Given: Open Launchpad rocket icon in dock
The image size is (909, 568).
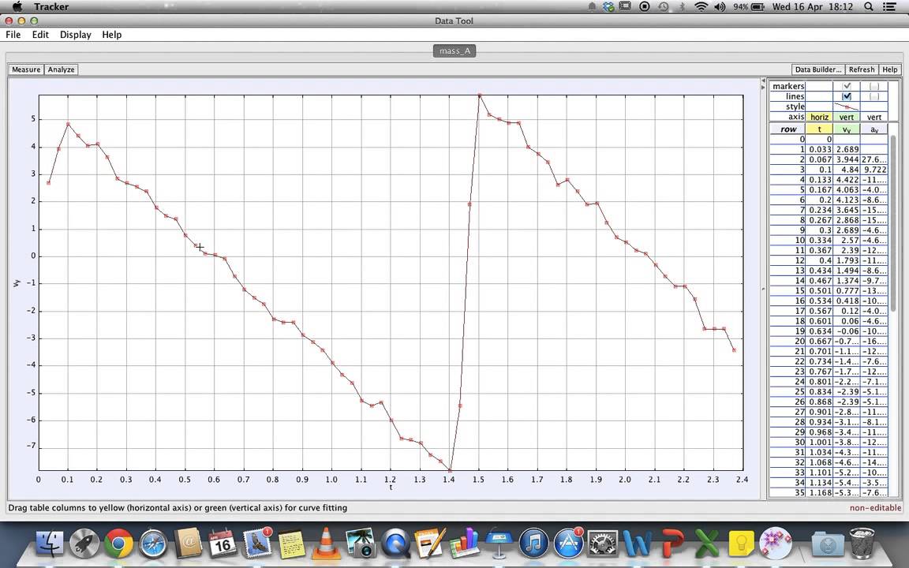Looking at the screenshot, I should click(x=84, y=543).
